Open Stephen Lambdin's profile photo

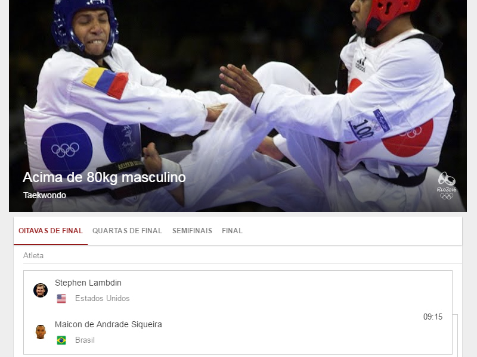[x=41, y=290]
